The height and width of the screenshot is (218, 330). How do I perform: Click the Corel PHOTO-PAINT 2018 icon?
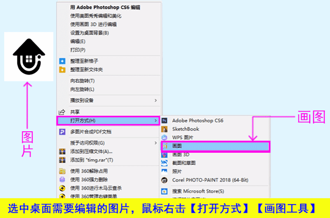[x=164, y=180]
